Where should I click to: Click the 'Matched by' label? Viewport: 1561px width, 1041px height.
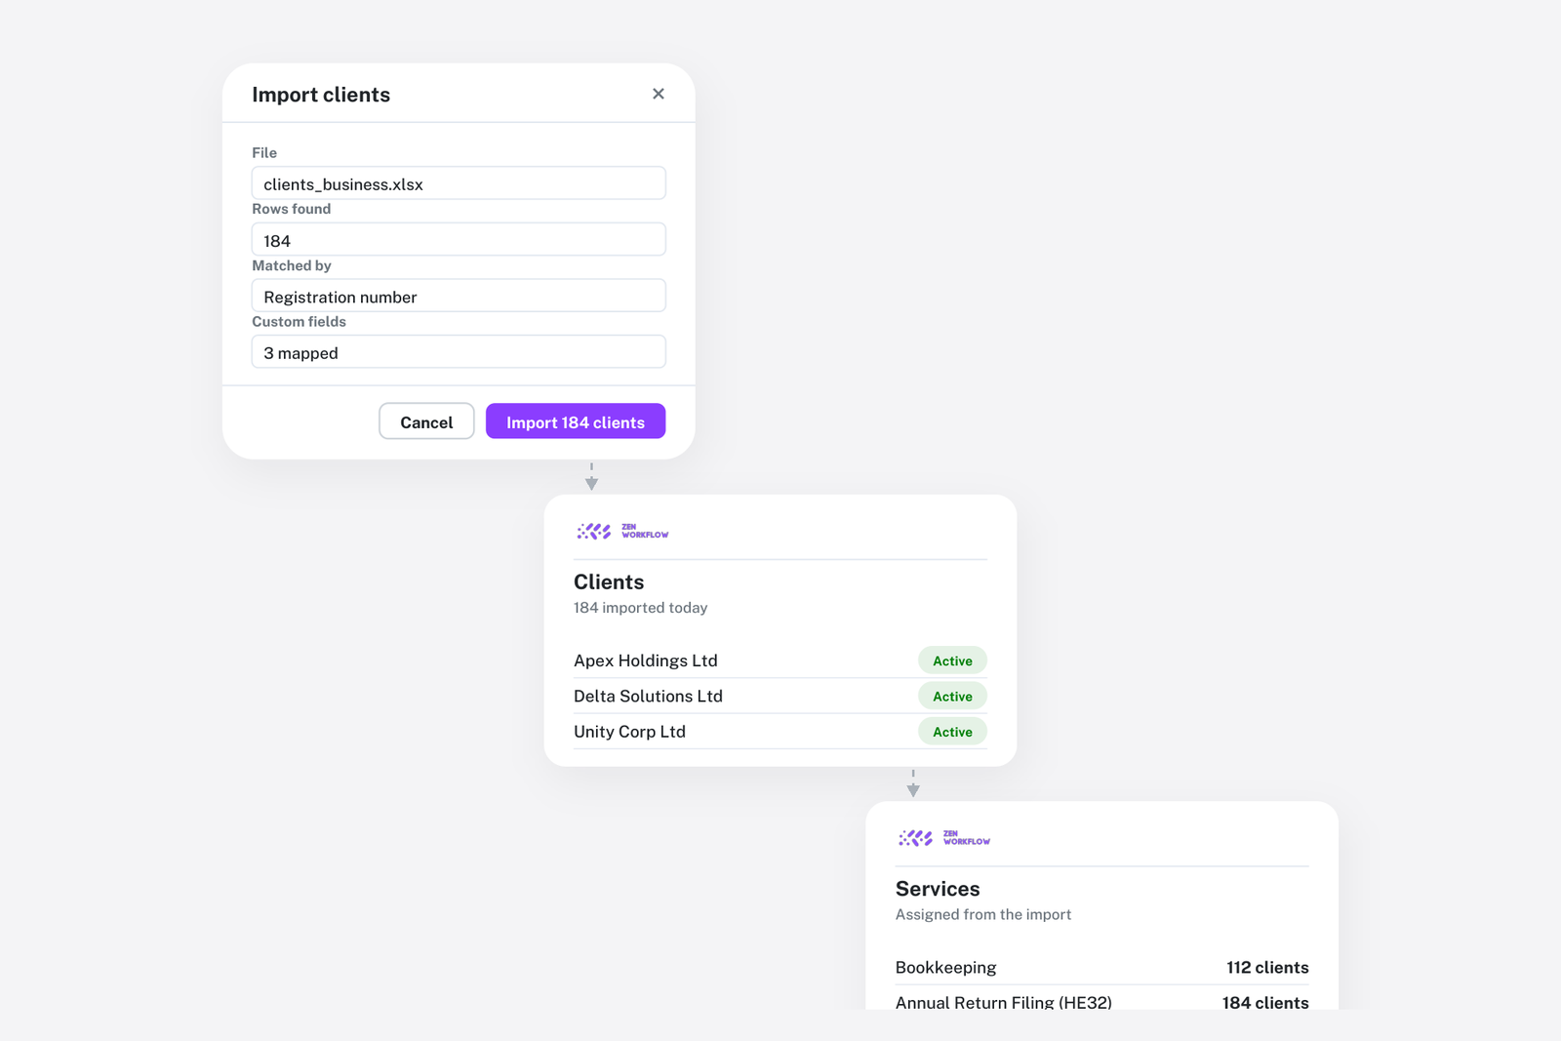coord(292,265)
